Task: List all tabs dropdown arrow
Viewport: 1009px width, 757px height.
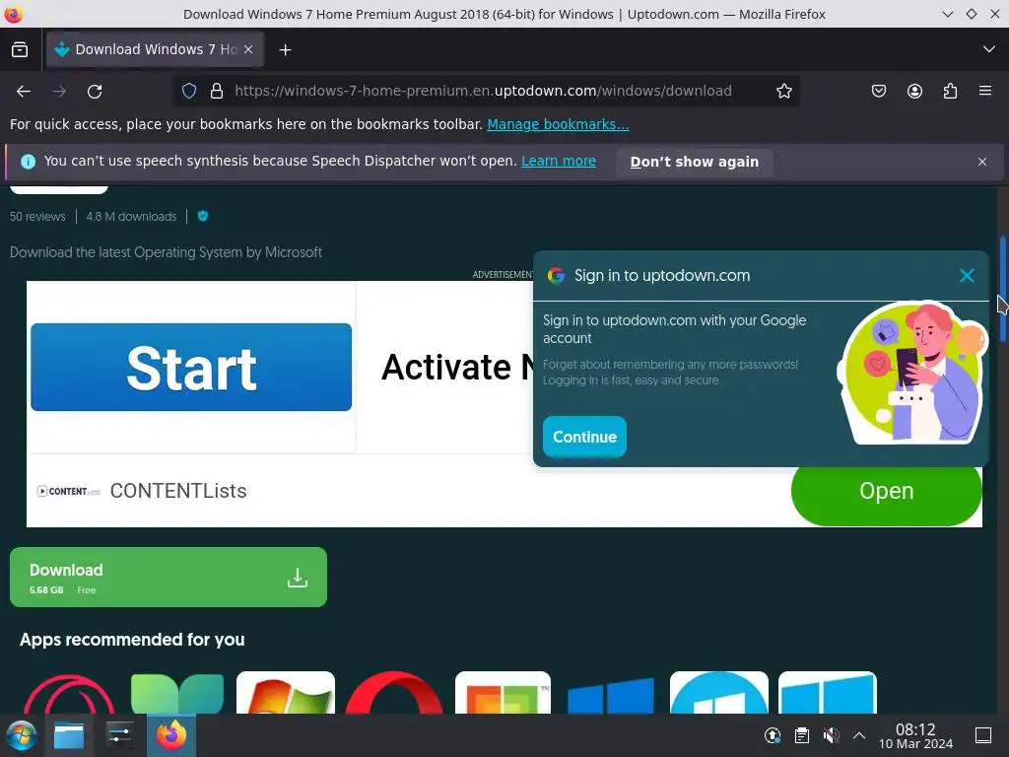Action: 989,49
